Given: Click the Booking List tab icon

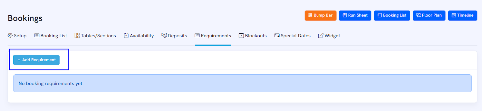Looking at the screenshot, I should click(x=37, y=35).
